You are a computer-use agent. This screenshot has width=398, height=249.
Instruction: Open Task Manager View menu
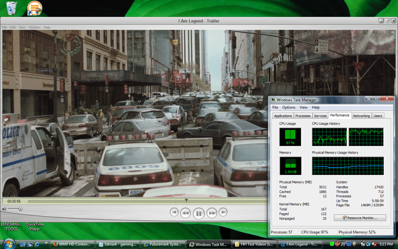[x=303, y=107]
